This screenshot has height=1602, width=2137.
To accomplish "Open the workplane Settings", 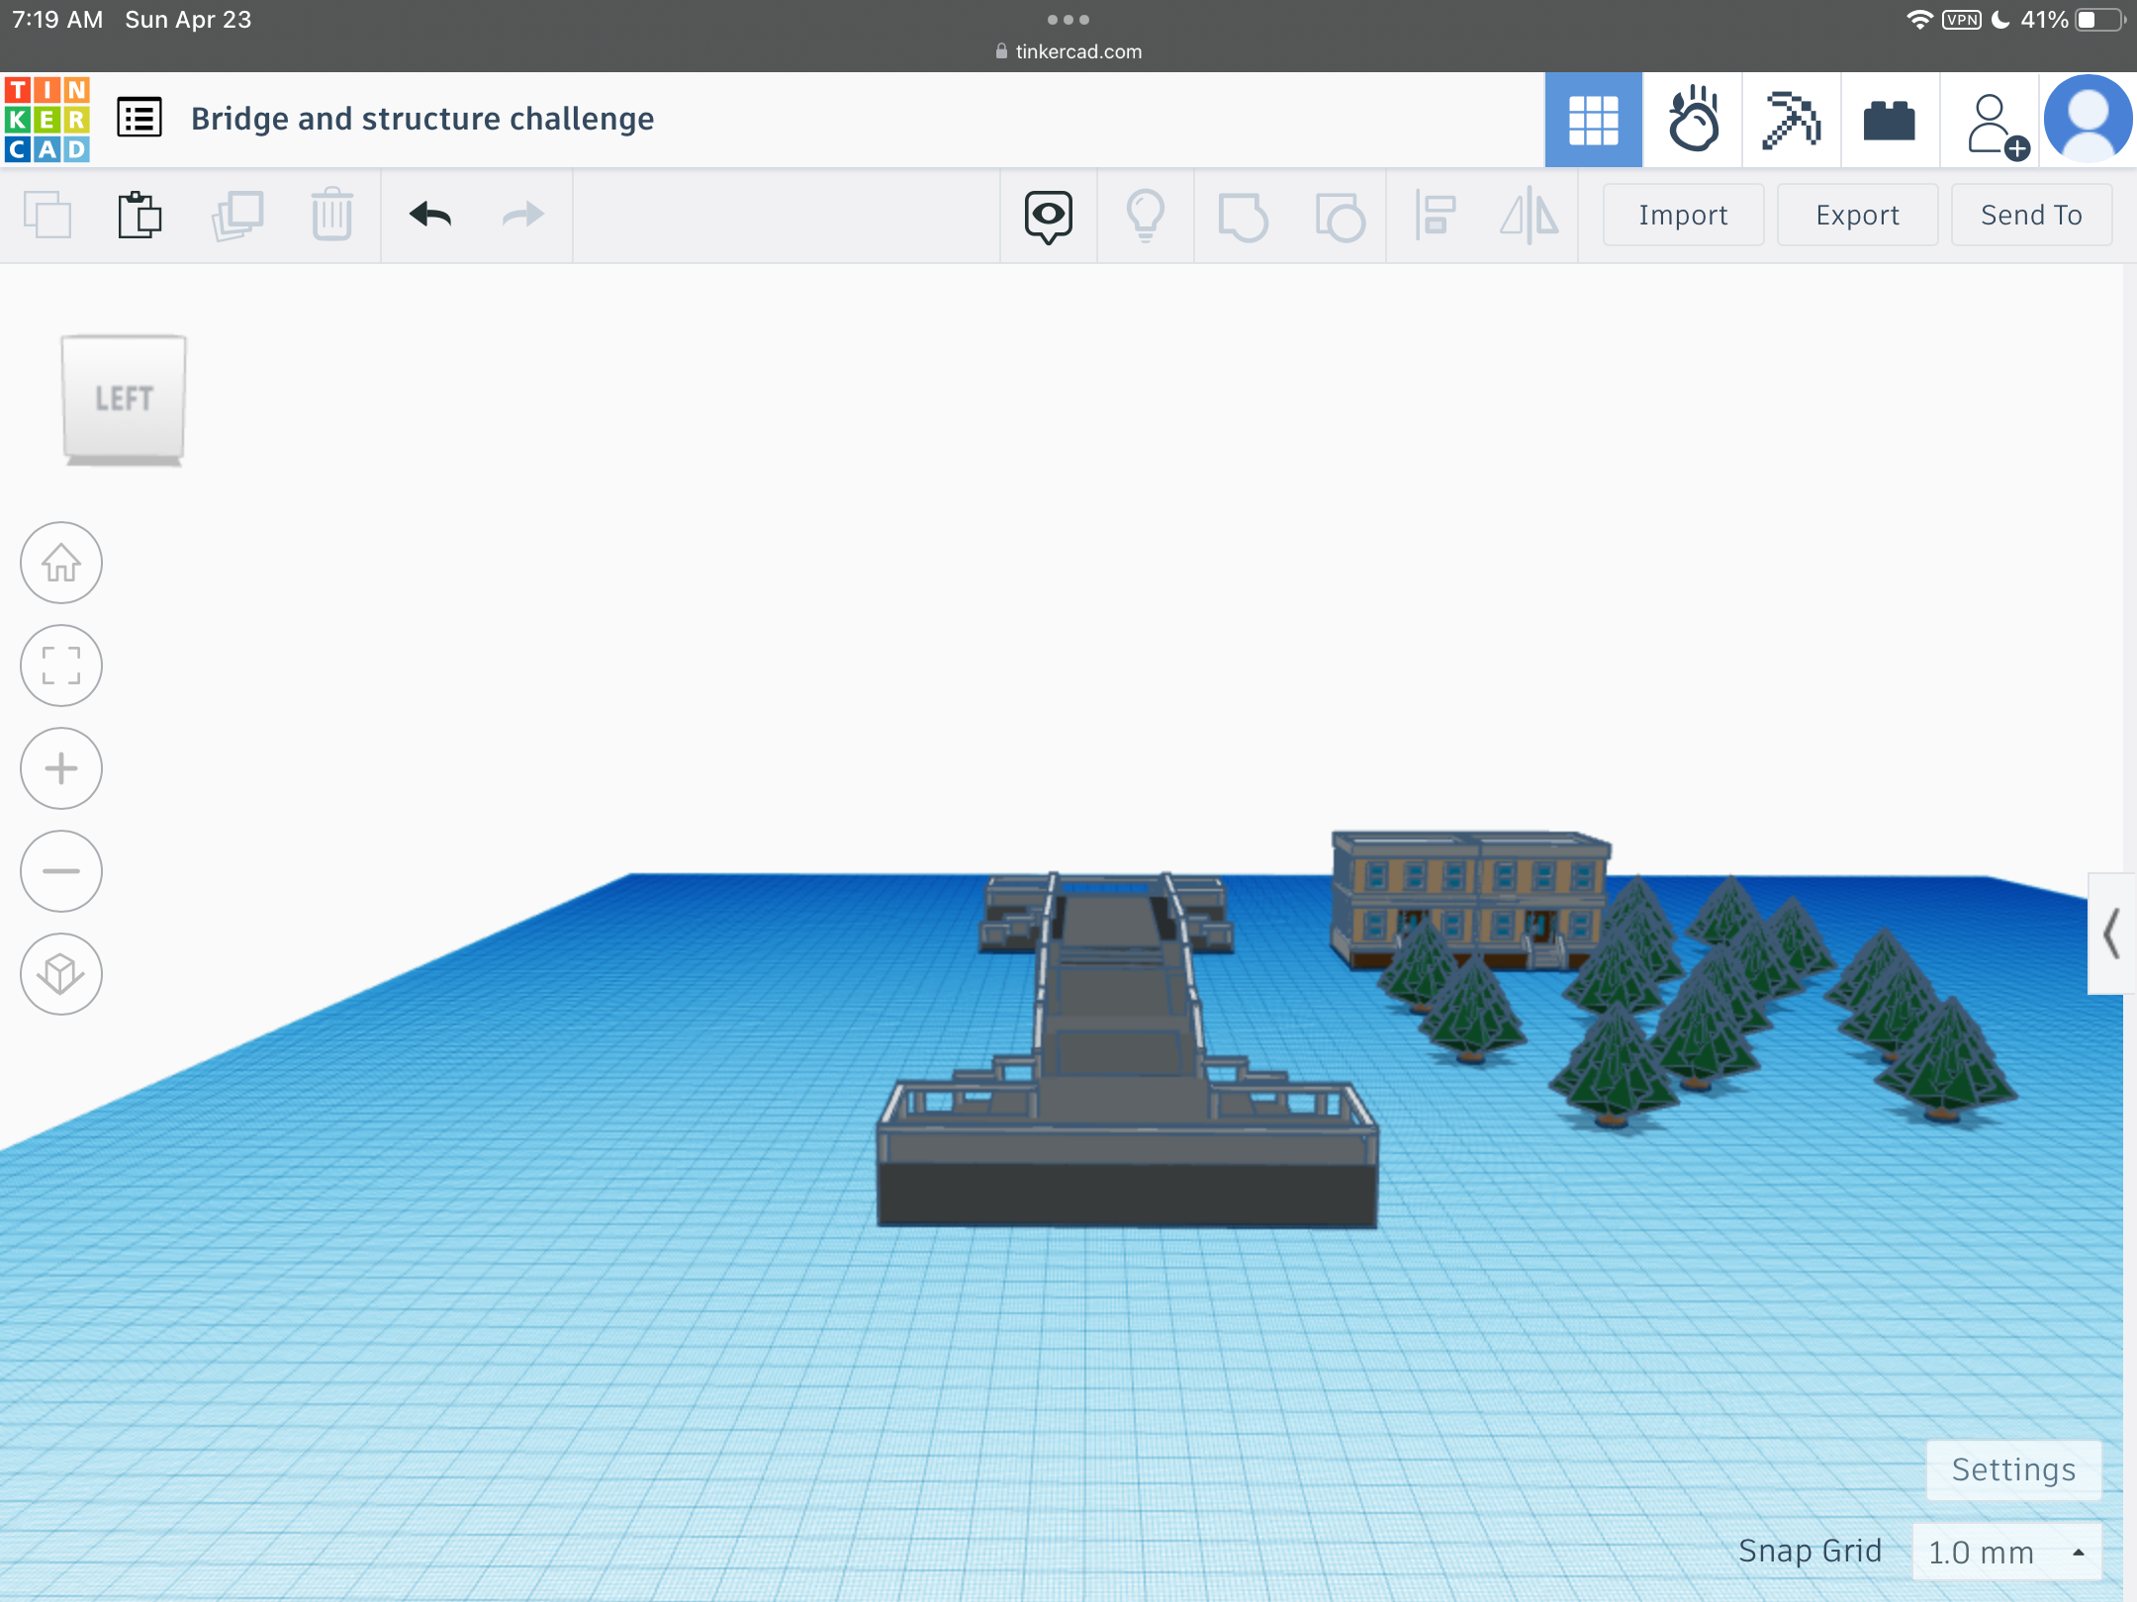I will pyautogui.click(x=2012, y=1469).
